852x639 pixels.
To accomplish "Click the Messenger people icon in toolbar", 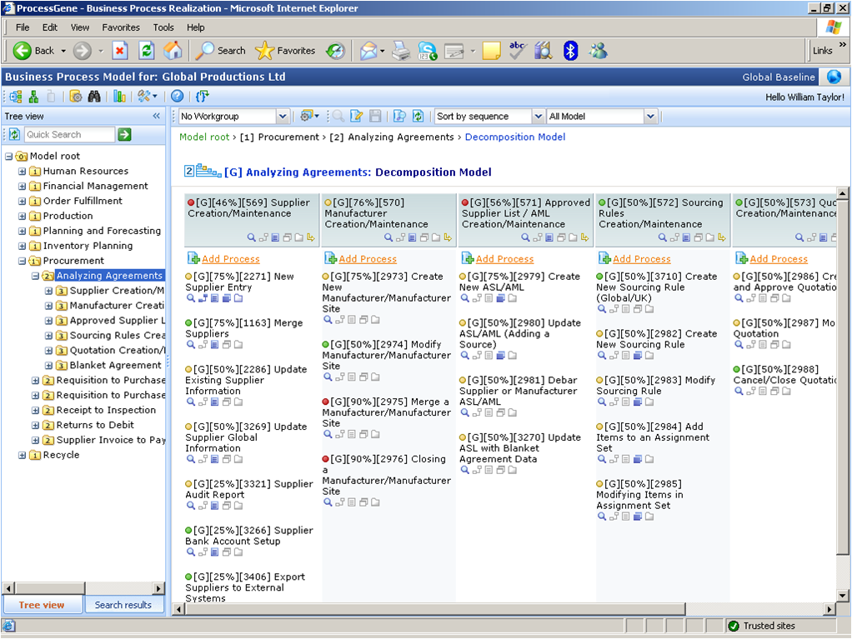I will tap(599, 51).
